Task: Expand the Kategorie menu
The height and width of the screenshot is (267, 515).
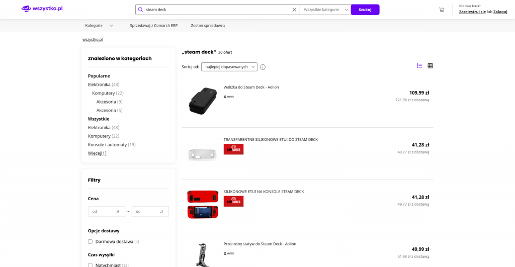Action: coord(99,26)
